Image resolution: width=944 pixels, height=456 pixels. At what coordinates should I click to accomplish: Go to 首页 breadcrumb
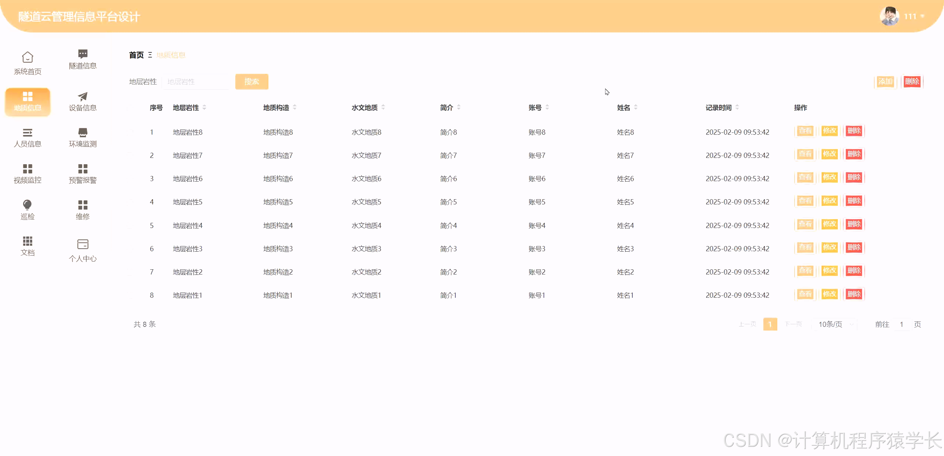coord(136,55)
